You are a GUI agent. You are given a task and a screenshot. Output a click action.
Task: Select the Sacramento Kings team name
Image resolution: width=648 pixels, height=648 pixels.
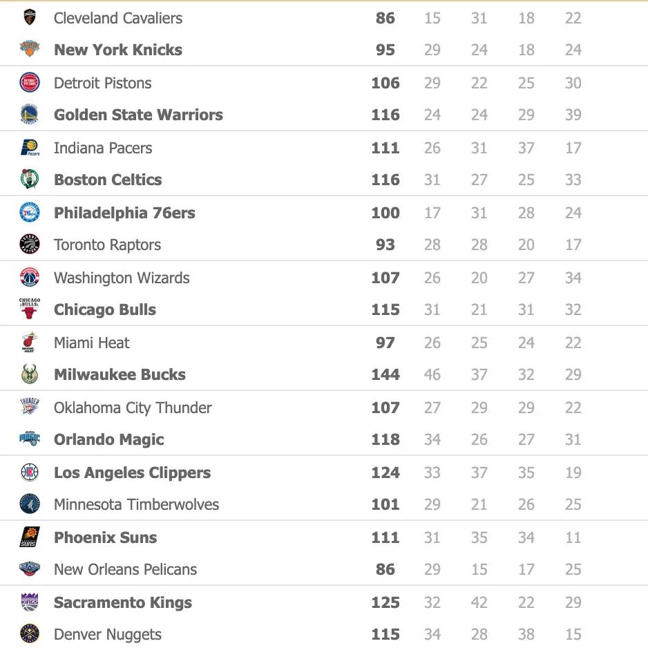click(123, 602)
